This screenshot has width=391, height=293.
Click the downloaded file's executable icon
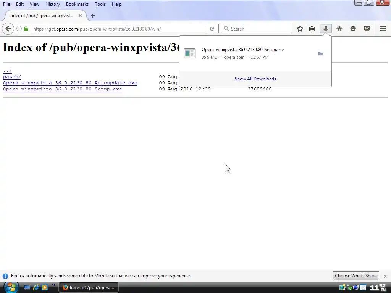coord(190,53)
